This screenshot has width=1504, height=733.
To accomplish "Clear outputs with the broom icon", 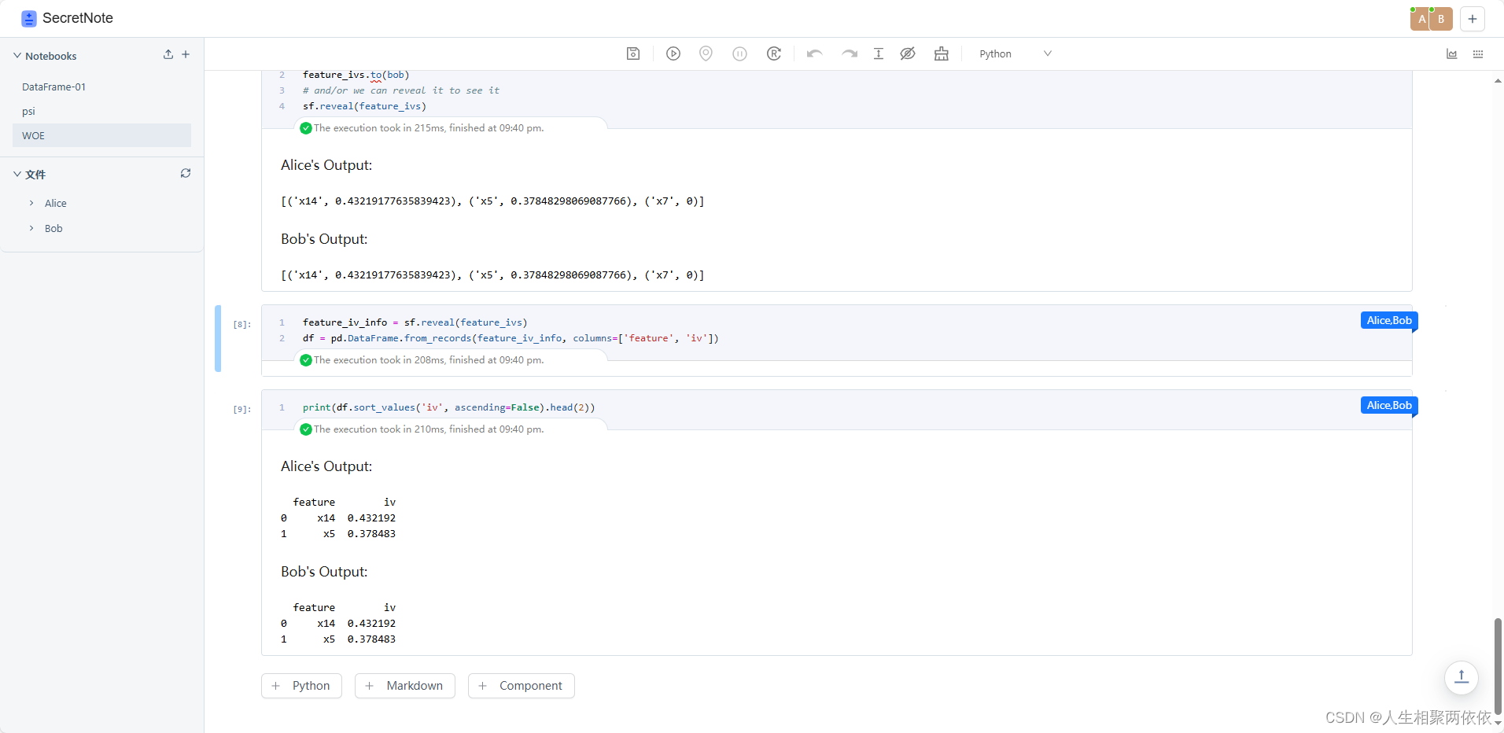I will click(x=942, y=53).
